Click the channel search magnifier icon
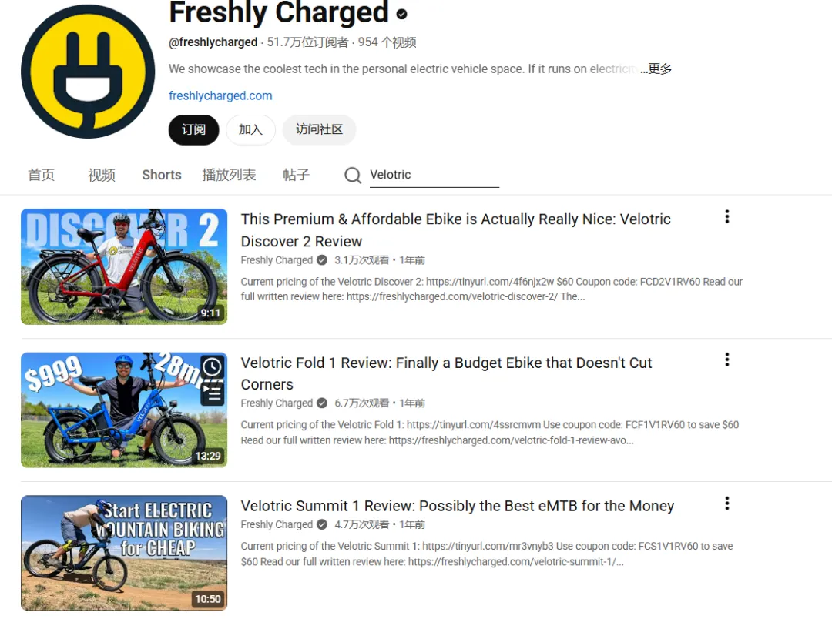The image size is (832, 619). click(352, 175)
